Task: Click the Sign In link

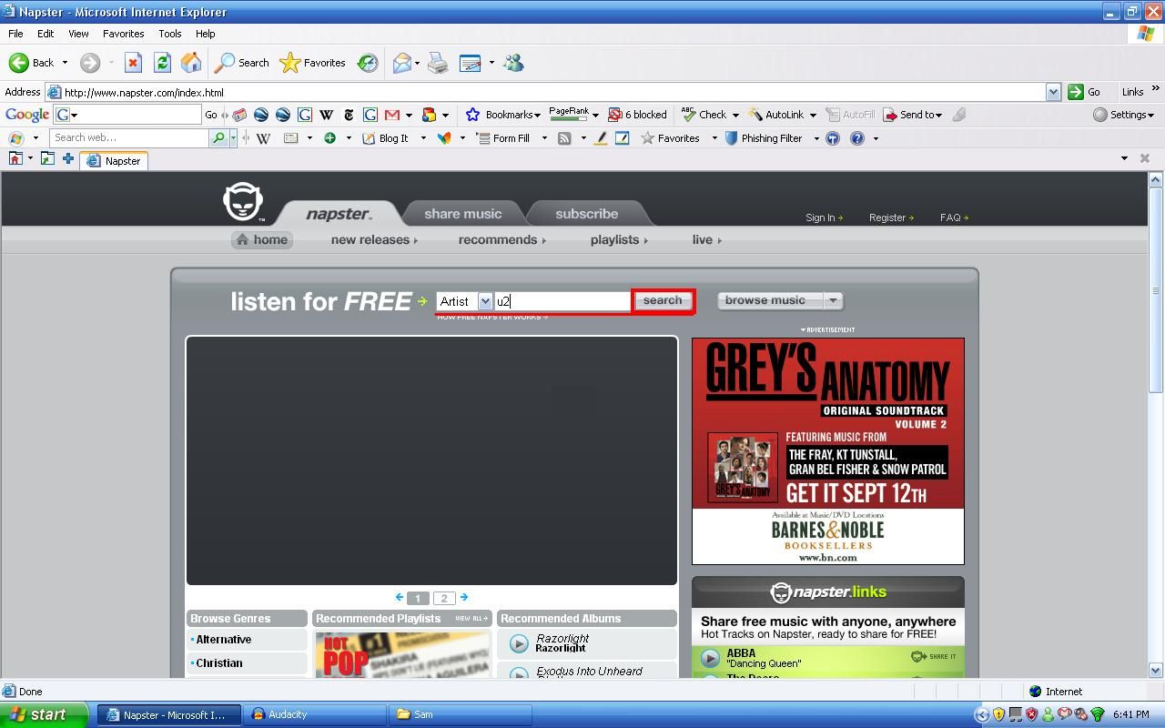Action: [x=824, y=217]
